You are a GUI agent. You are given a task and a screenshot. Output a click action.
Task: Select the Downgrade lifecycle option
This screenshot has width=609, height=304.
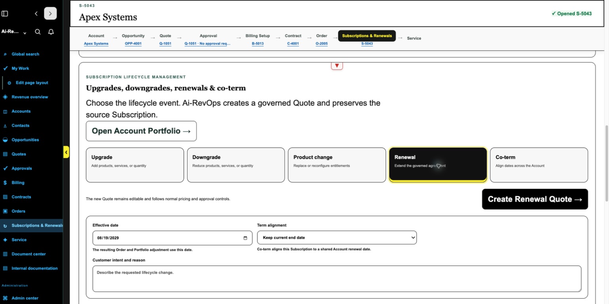point(236,165)
